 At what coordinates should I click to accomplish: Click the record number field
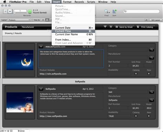[20, 11]
